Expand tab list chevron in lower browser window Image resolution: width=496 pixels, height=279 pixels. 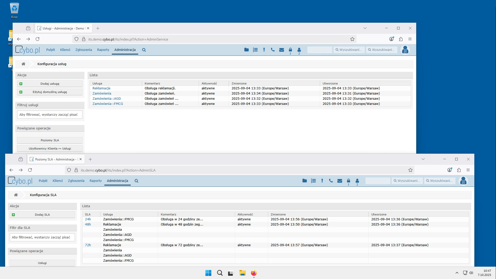(x=423, y=159)
